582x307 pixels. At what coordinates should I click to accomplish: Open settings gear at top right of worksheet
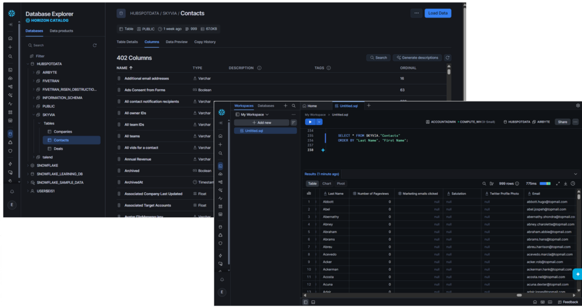pyautogui.click(x=578, y=106)
